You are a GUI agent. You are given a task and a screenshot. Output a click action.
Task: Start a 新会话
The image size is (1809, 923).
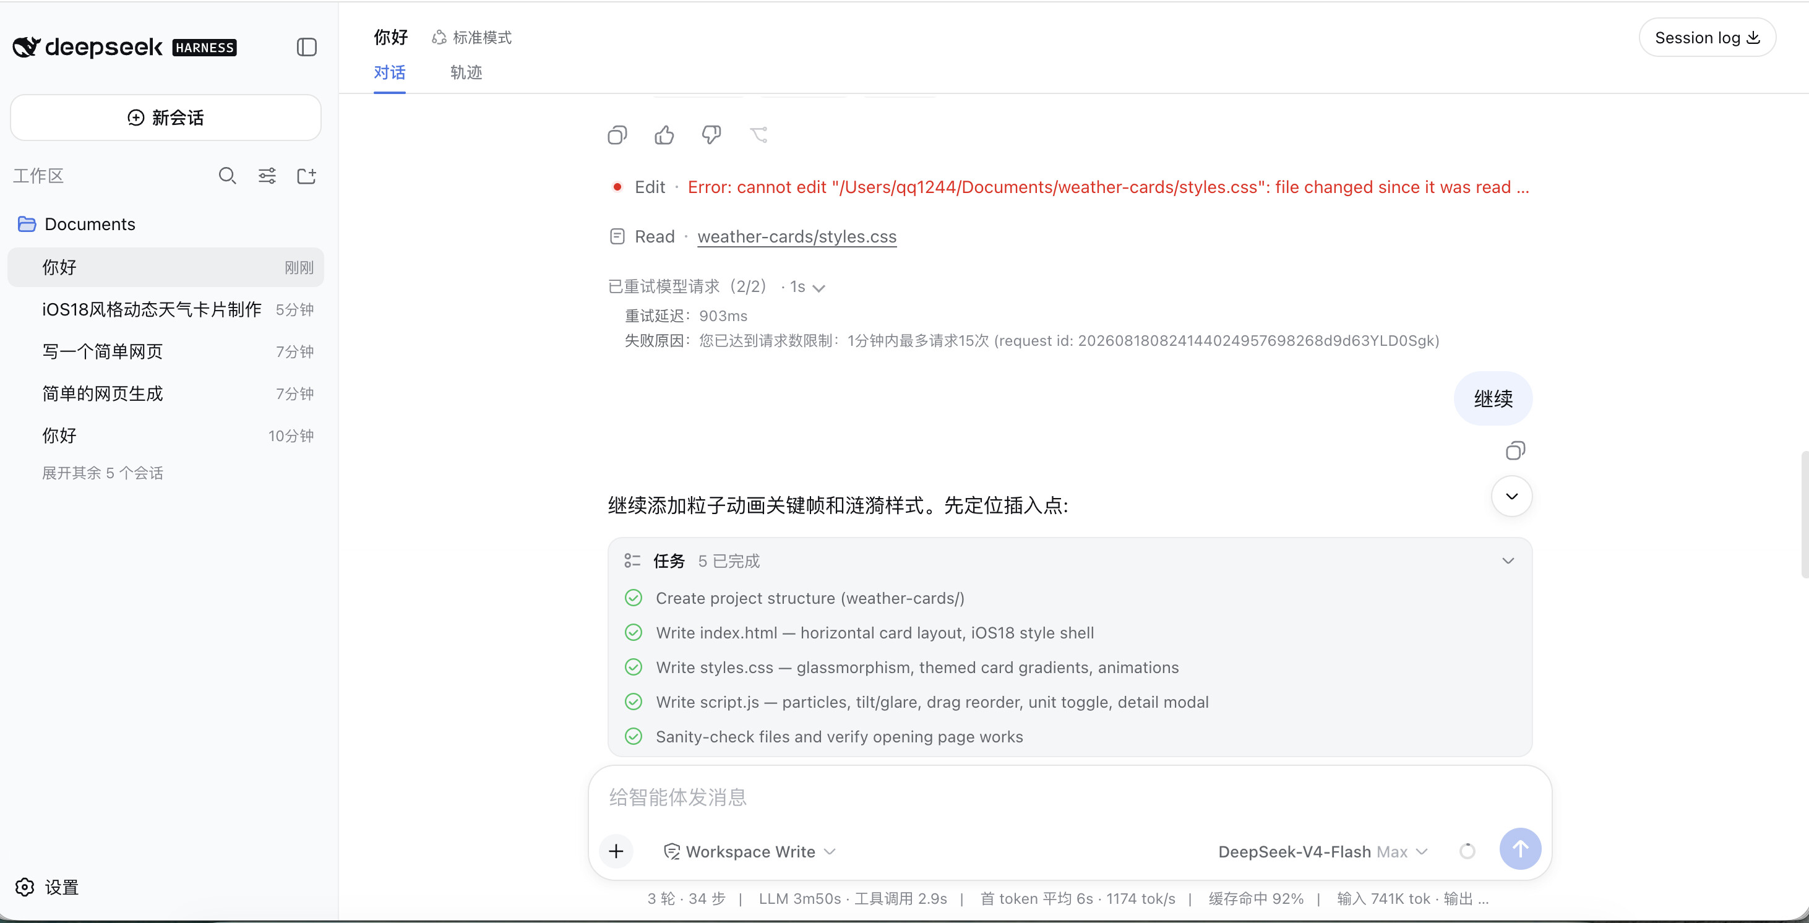point(166,118)
